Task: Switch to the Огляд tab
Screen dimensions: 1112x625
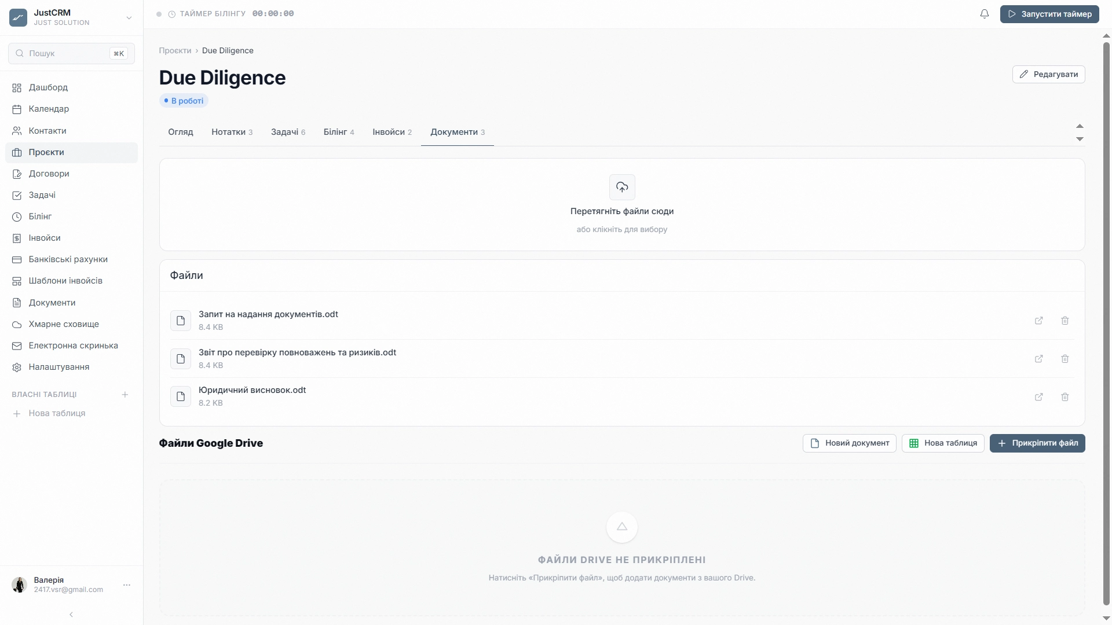Action: pos(181,132)
